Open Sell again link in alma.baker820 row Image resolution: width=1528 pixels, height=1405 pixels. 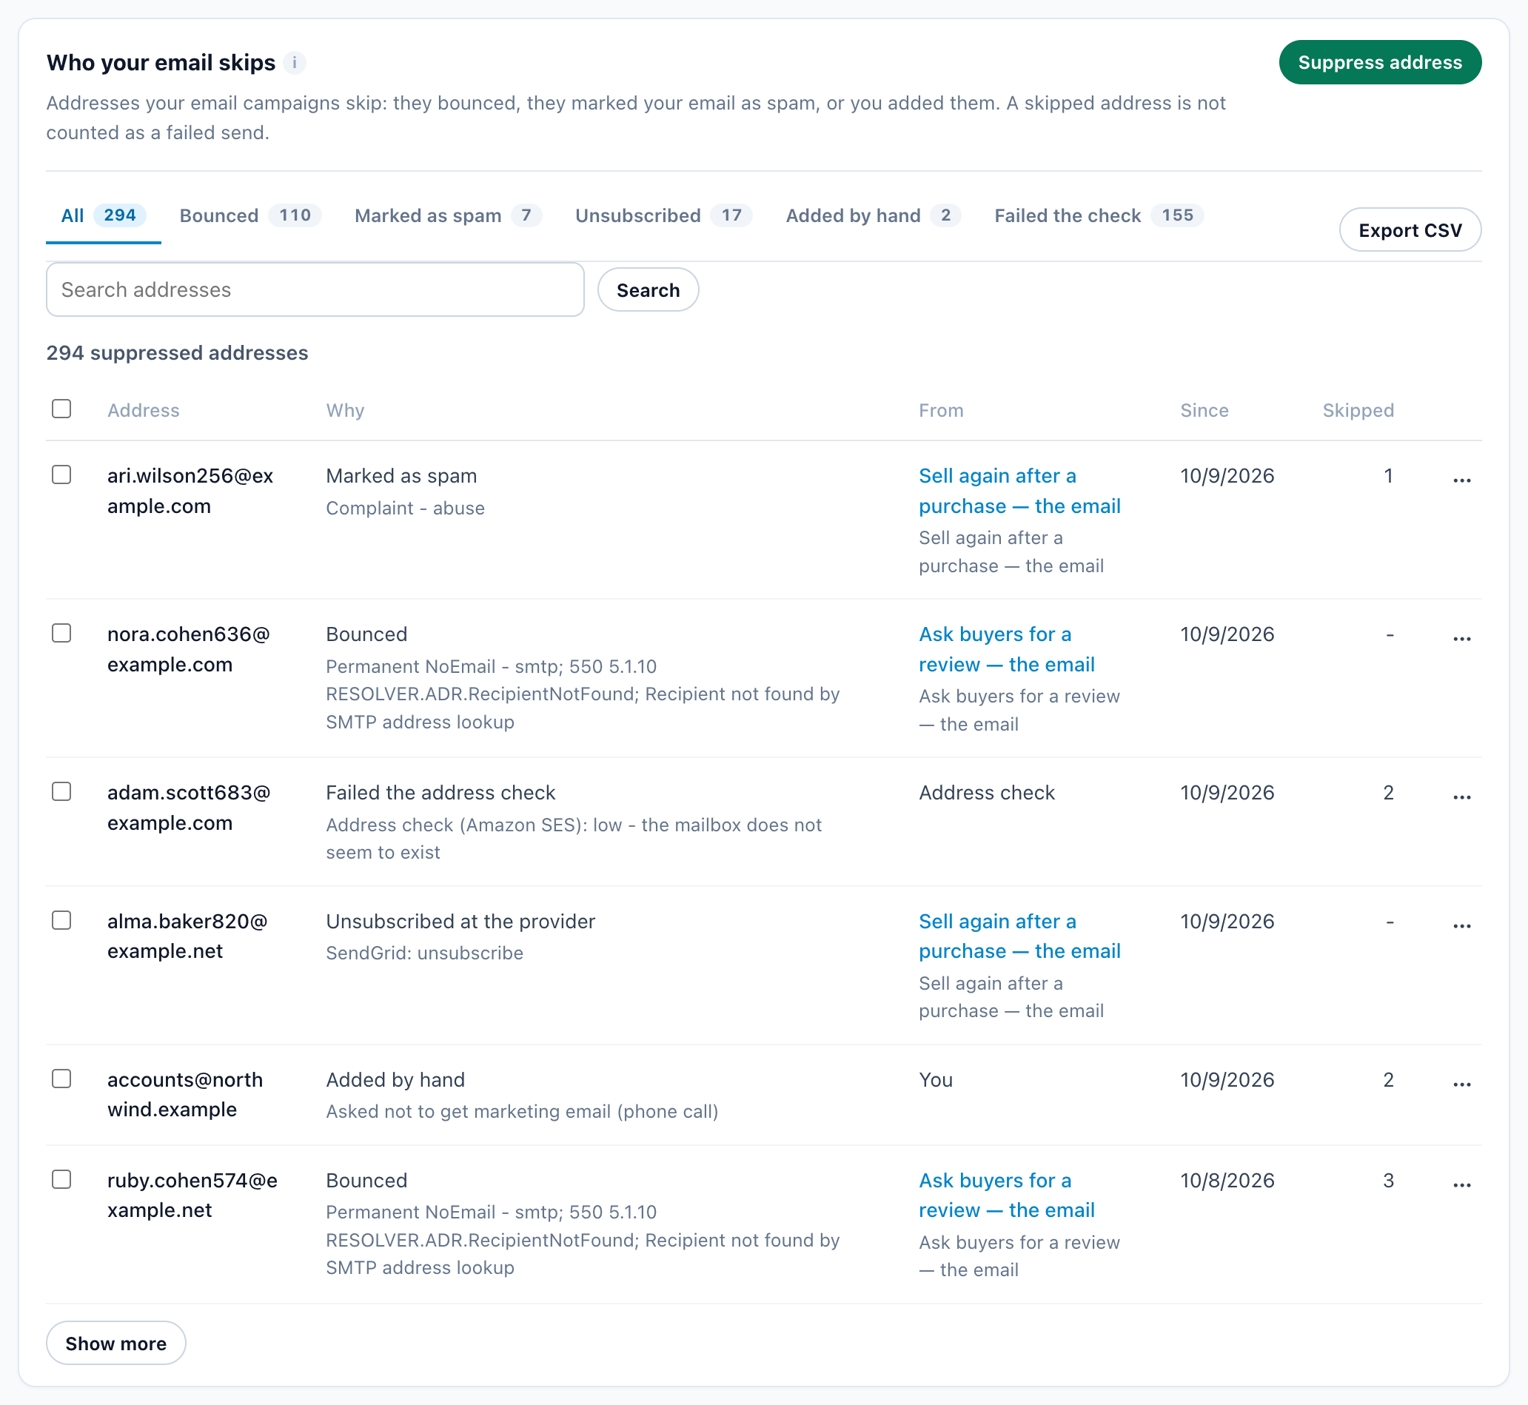point(1019,936)
